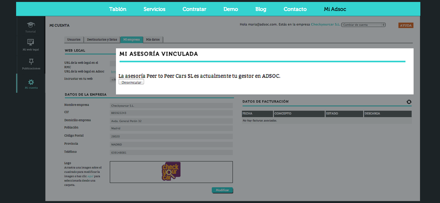Click the Provincia field showing MADRID

coord(171,145)
